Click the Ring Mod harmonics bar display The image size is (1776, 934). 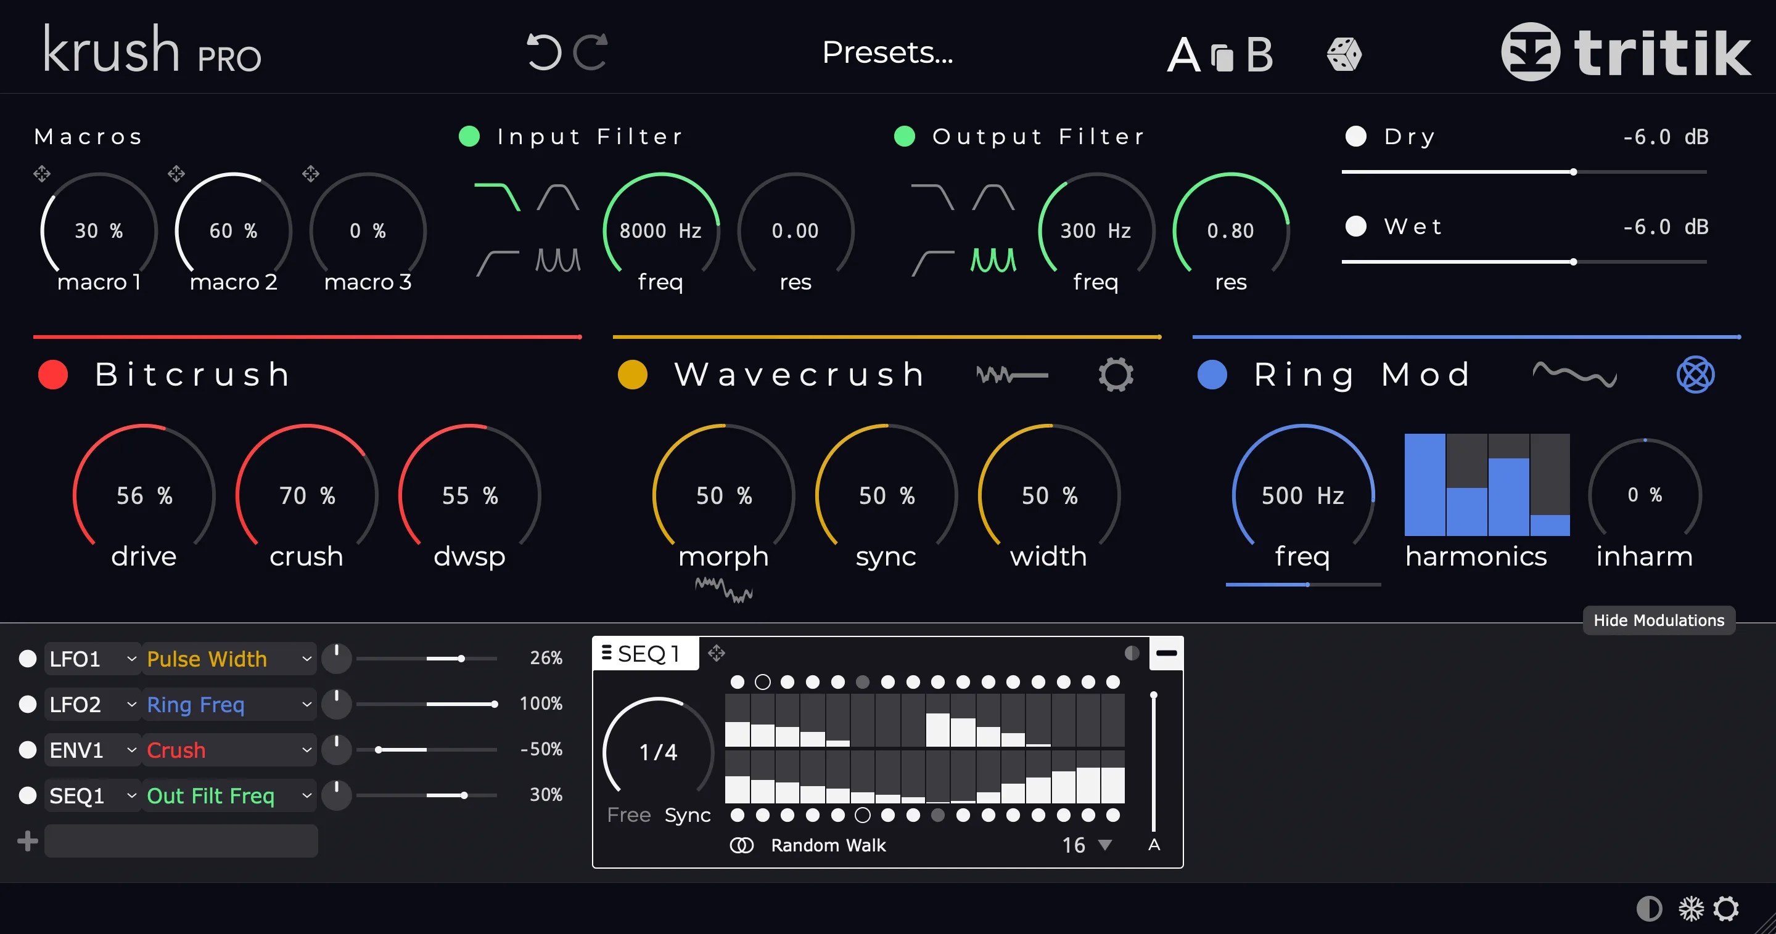1487,484
